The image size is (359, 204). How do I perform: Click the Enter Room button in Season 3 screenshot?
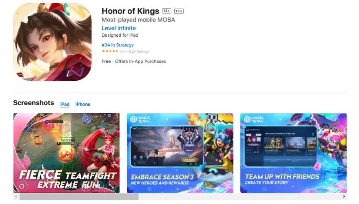[x=189, y=160]
